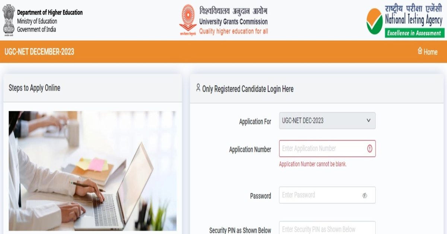Click the UGC-NET DECEMBER-2023 header title

[39, 52]
